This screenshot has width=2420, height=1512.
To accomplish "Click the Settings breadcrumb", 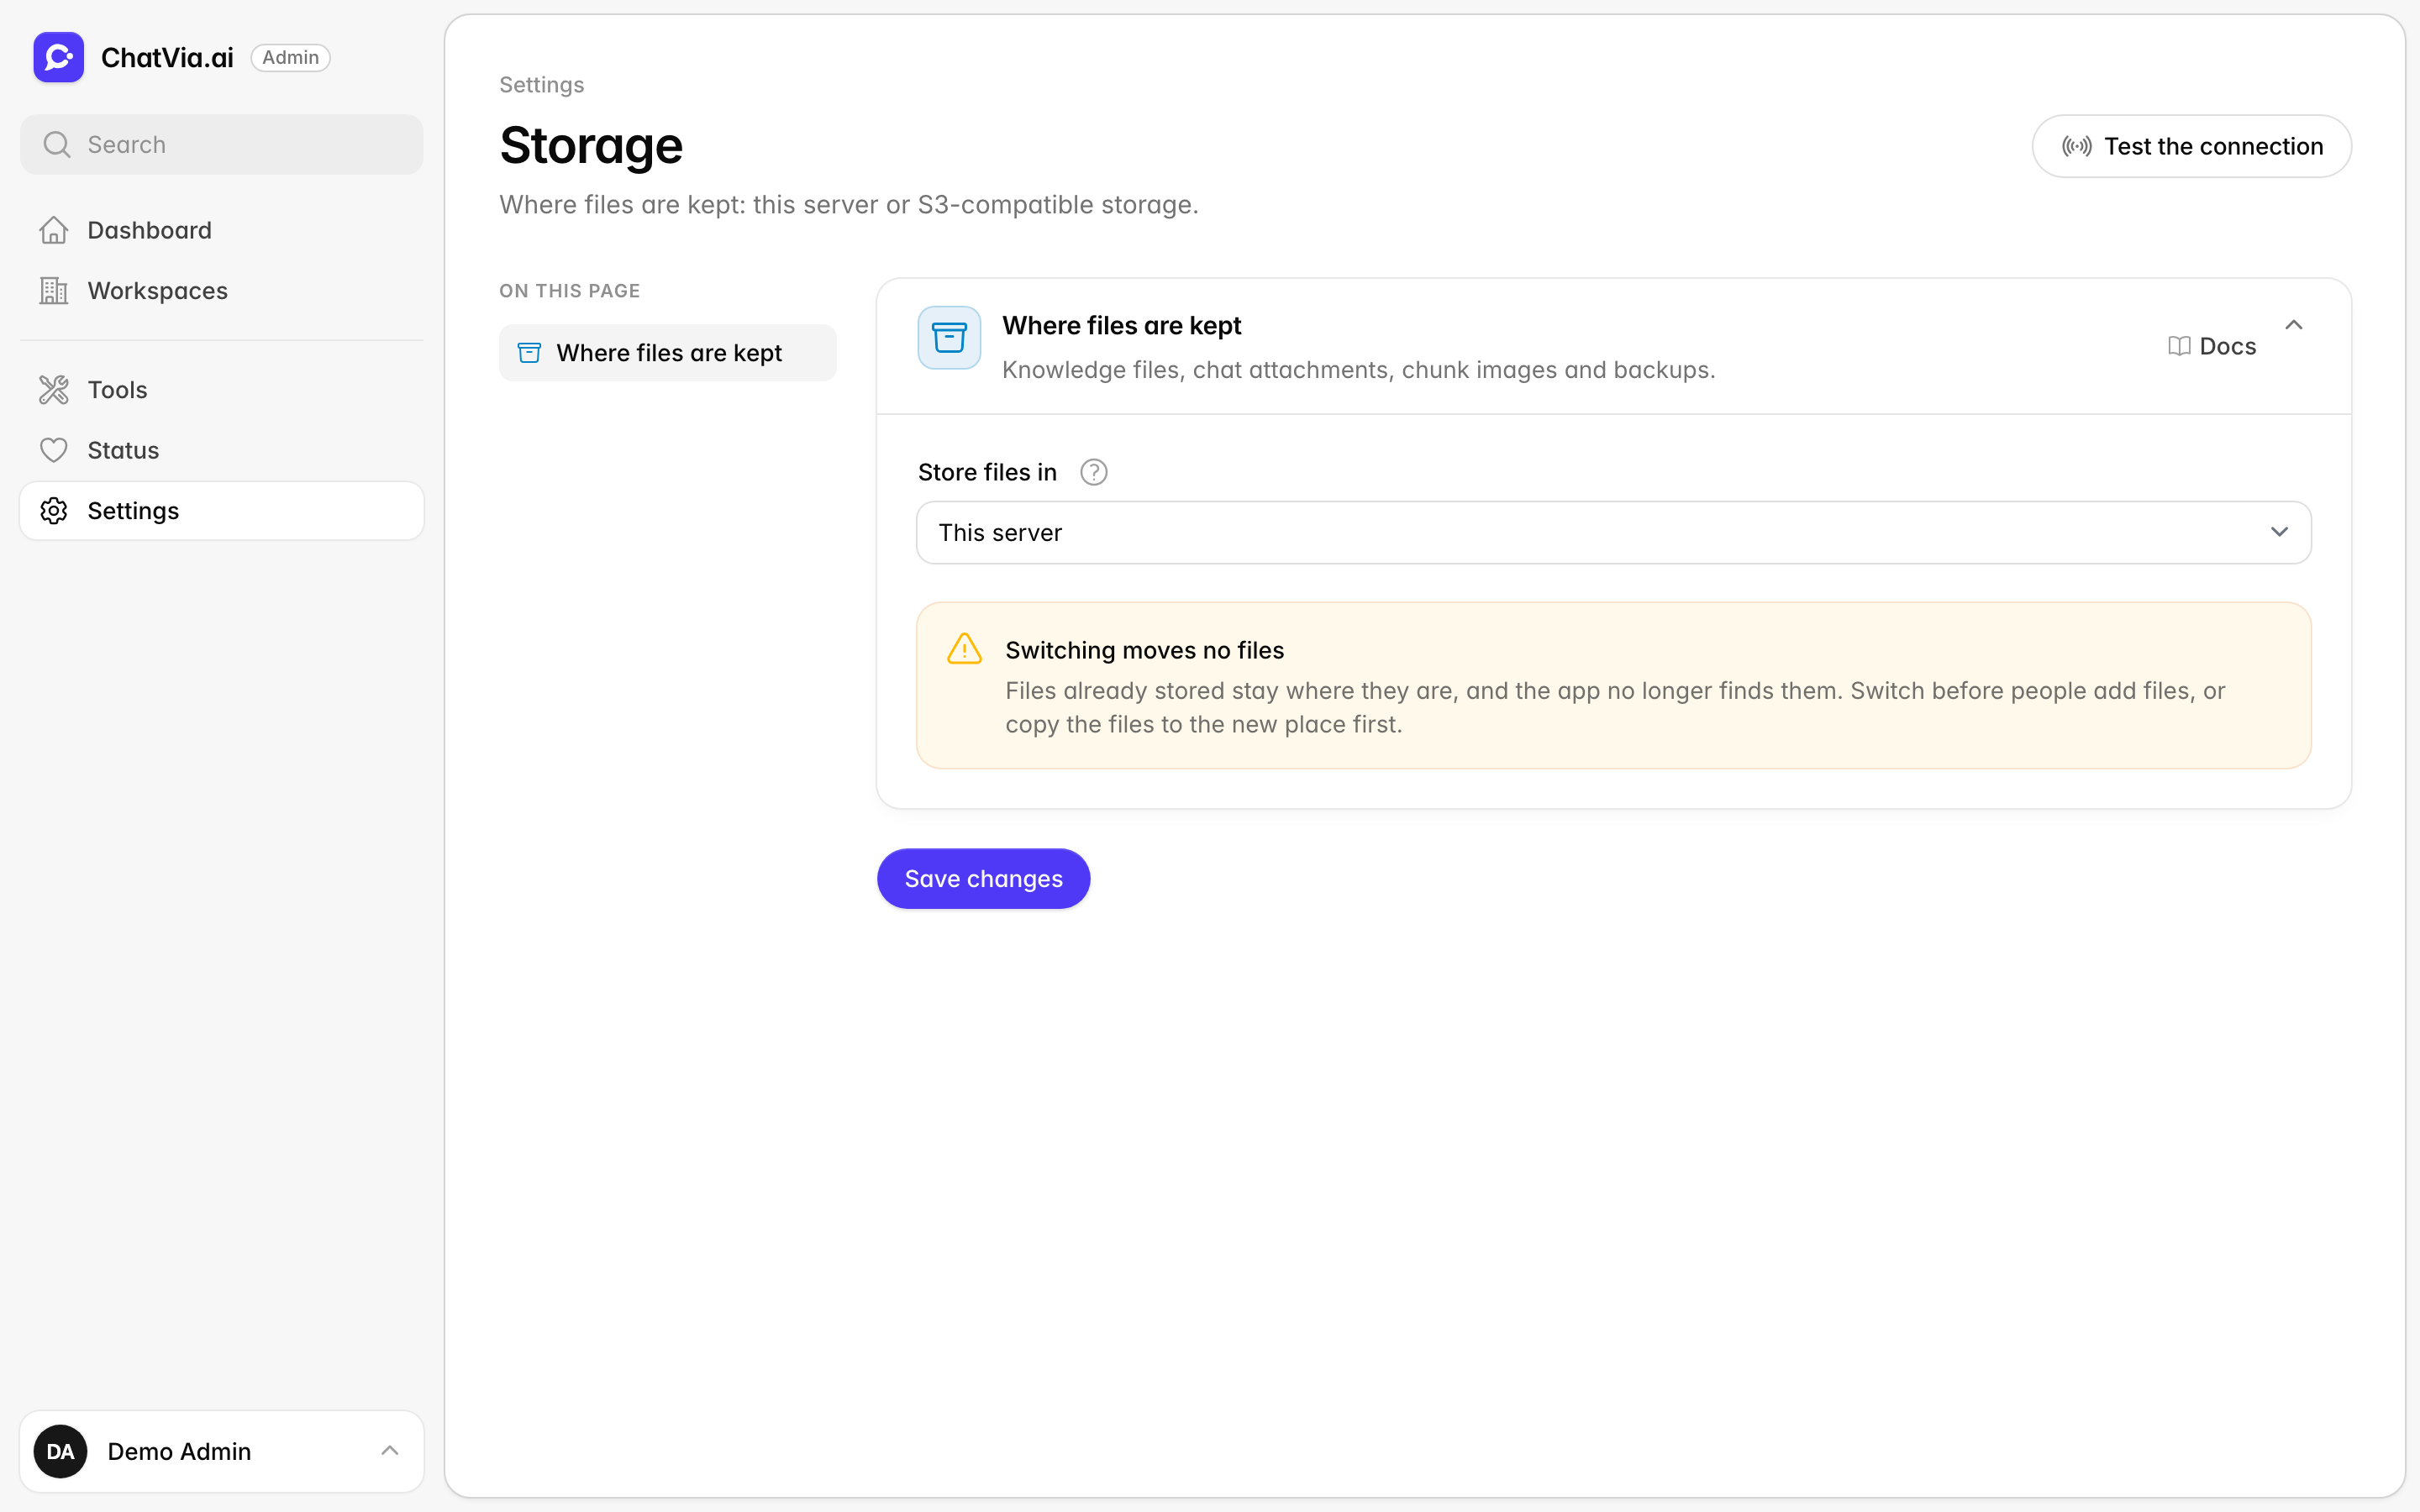I will (541, 85).
